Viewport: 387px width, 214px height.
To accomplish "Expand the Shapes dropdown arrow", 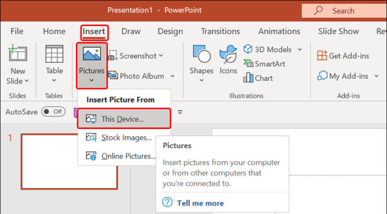I will [201, 80].
